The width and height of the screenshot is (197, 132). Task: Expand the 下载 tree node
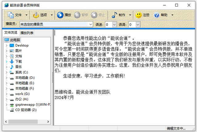click(x=6, y=62)
